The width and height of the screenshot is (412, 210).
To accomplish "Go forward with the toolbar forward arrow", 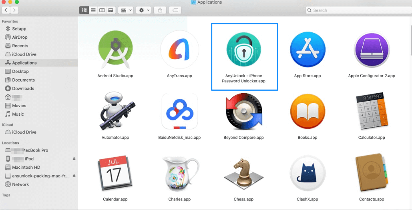I will point(14,10).
